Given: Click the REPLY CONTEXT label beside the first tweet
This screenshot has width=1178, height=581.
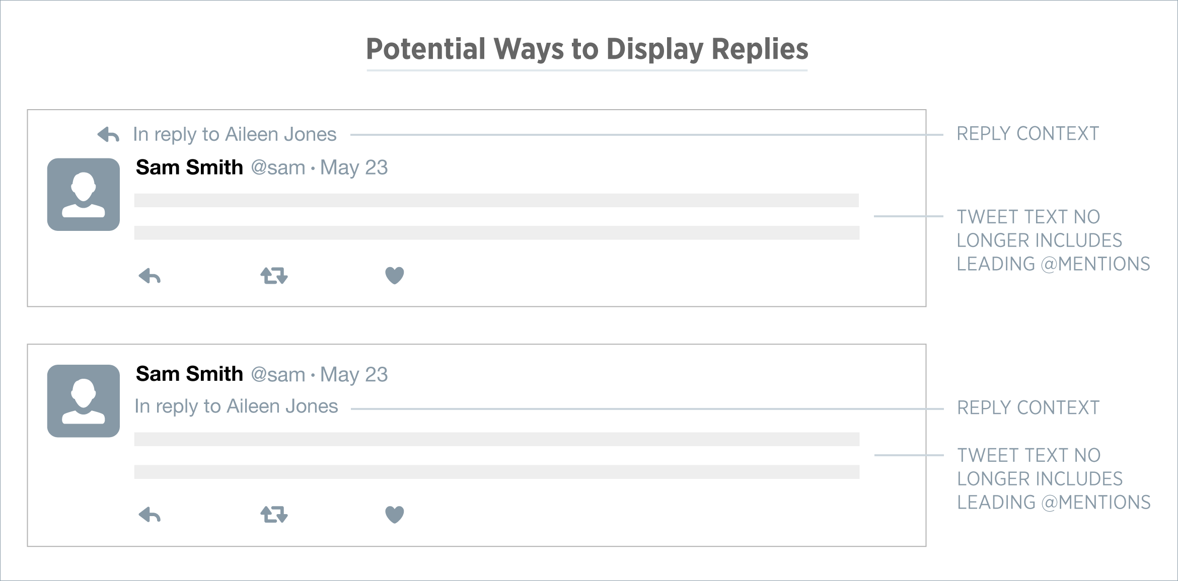Looking at the screenshot, I should point(1027,134).
